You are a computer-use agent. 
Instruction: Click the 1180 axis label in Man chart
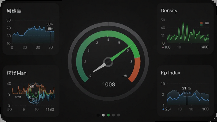coord(50,110)
